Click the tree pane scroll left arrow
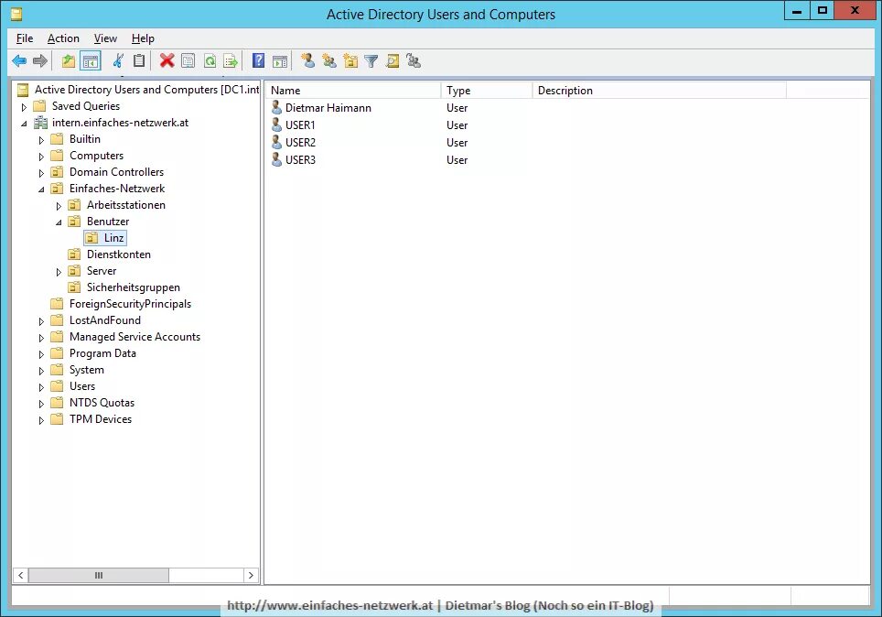 pyautogui.click(x=20, y=575)
